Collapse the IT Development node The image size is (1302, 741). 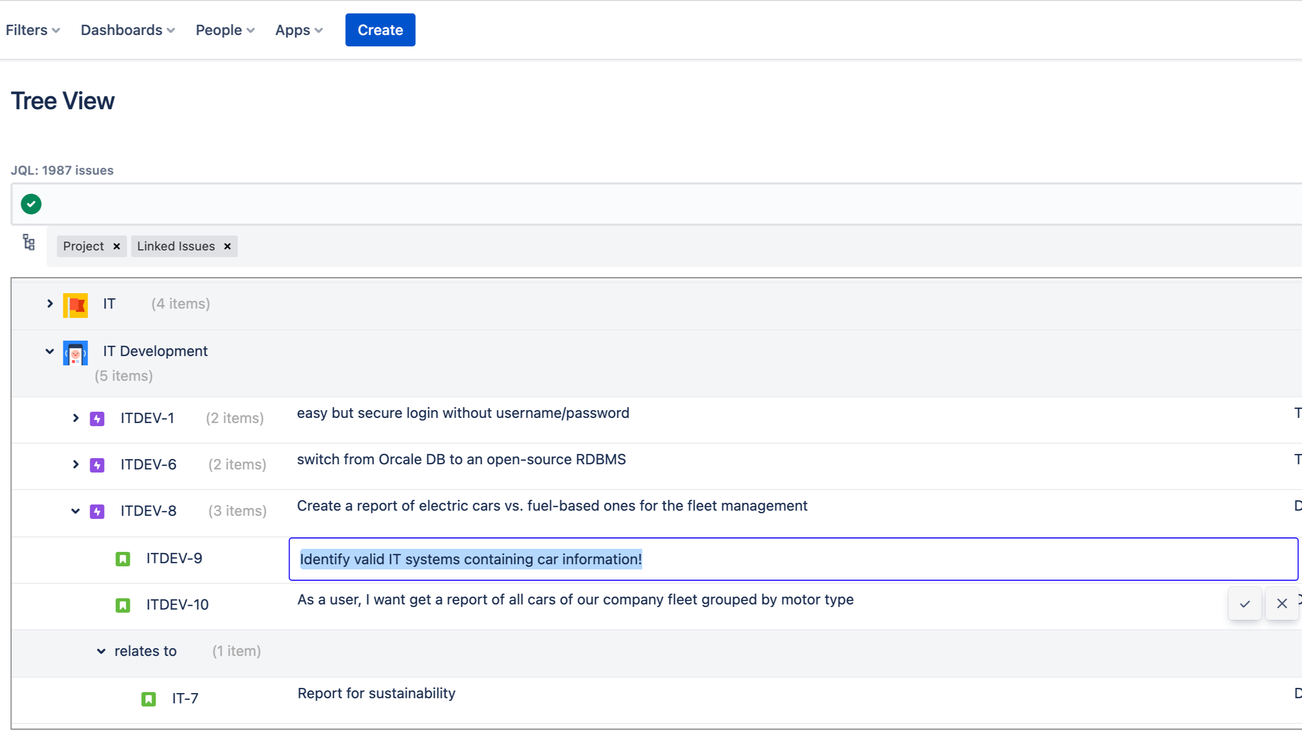coord(49,351)
